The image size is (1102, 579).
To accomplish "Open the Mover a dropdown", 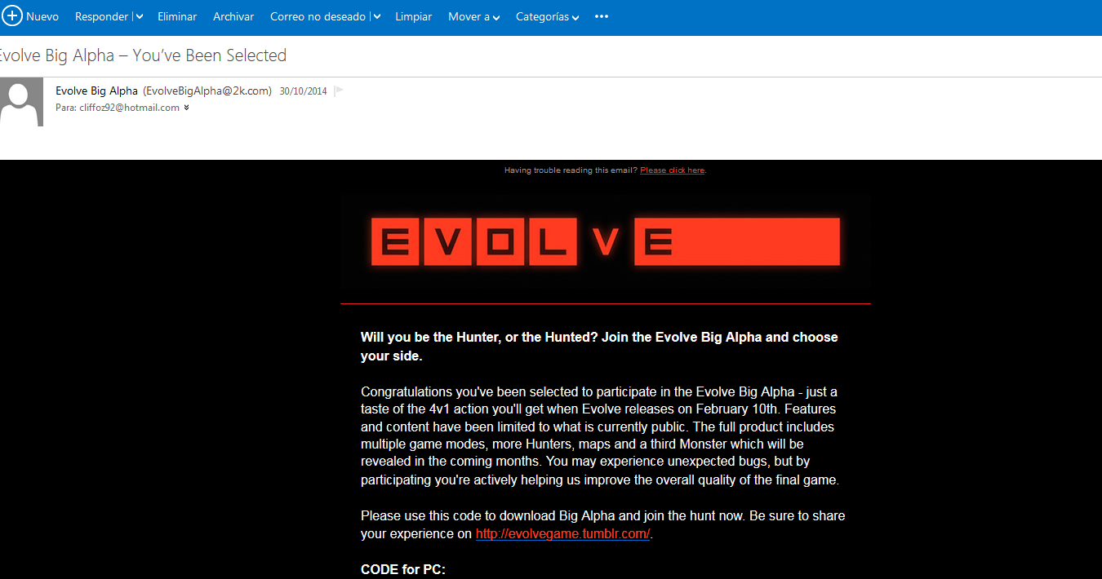I will pos(473,16).
